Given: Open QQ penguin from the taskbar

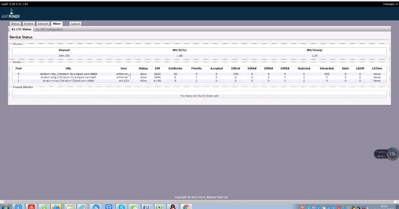Looking at the screenshot, I should tap(173, 207).
